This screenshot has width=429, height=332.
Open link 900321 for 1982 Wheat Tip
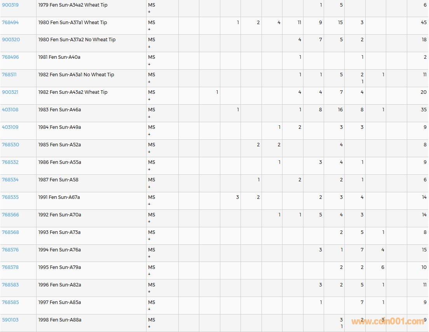click(x=10, y=92)
